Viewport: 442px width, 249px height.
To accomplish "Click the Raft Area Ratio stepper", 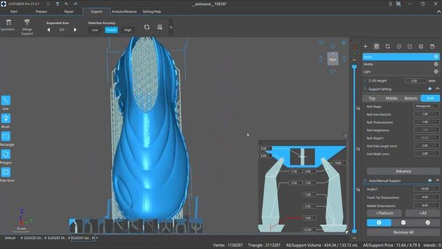I will pos(437,114).
